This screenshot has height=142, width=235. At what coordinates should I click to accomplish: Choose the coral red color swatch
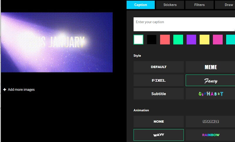(x=165, y=40)
